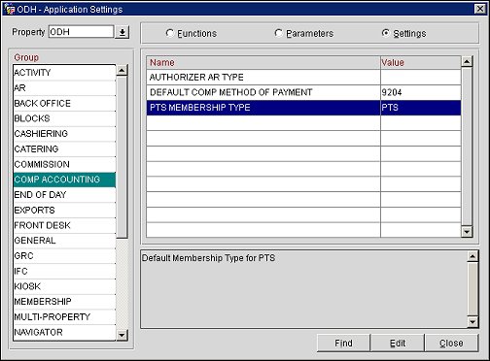Click the ODH app icon in title bar

pos(10,9)
